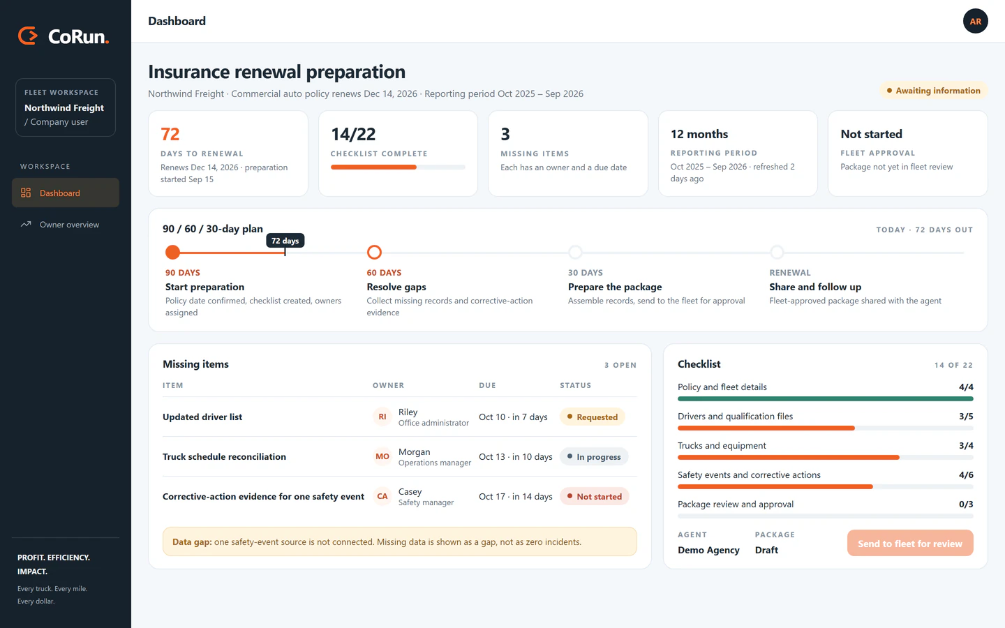Click the Renewal timeline marker
1005x628 pixels.
(x=777, y=252)
